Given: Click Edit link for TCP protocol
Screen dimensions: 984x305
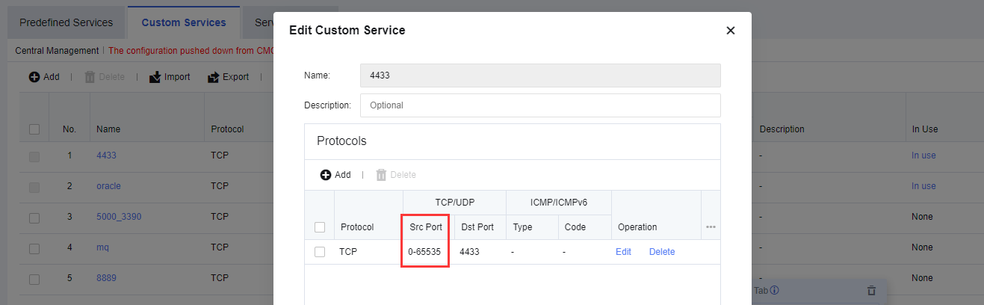Looking at the screenshot, I should click(623, 252).
